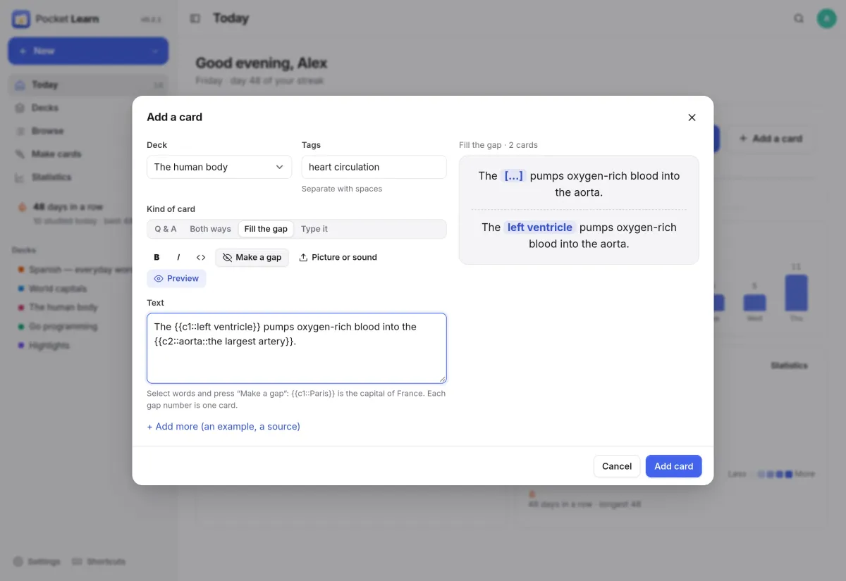
Task: Open Shortcuts at the sidebar bottom
Action: (99, 562)
